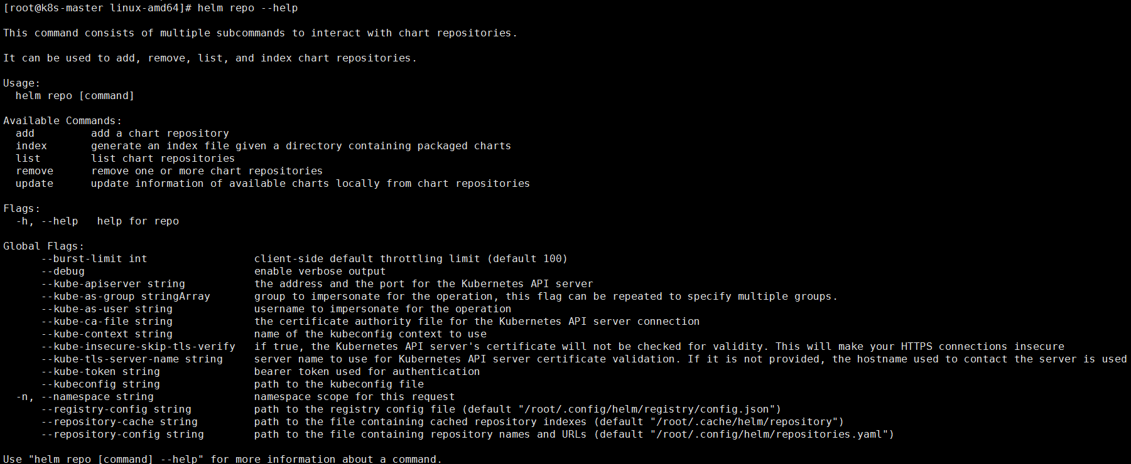Click the '-h, --help' flag
Viewport: 1131px width, 464px height.
(47, 221)
